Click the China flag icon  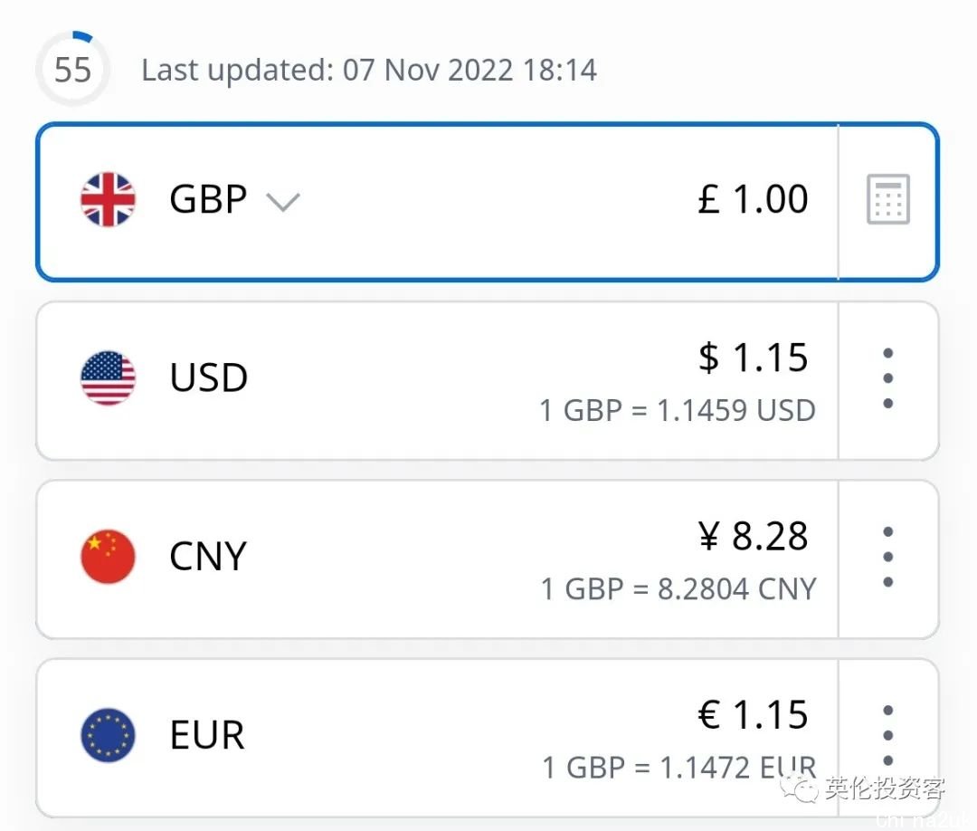point(109,556)
